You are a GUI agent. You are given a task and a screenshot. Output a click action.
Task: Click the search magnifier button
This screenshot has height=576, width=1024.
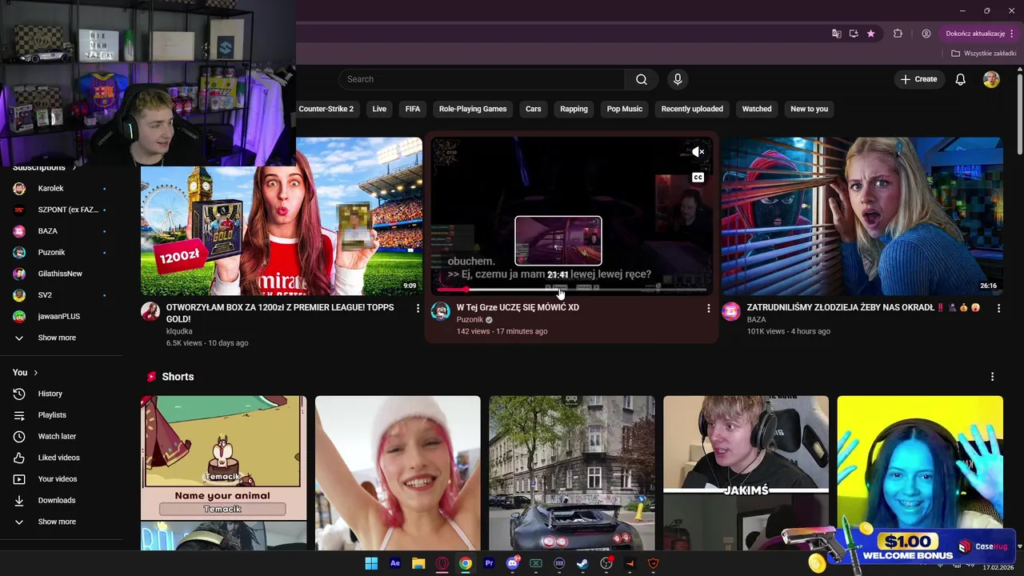coord(642,79)
